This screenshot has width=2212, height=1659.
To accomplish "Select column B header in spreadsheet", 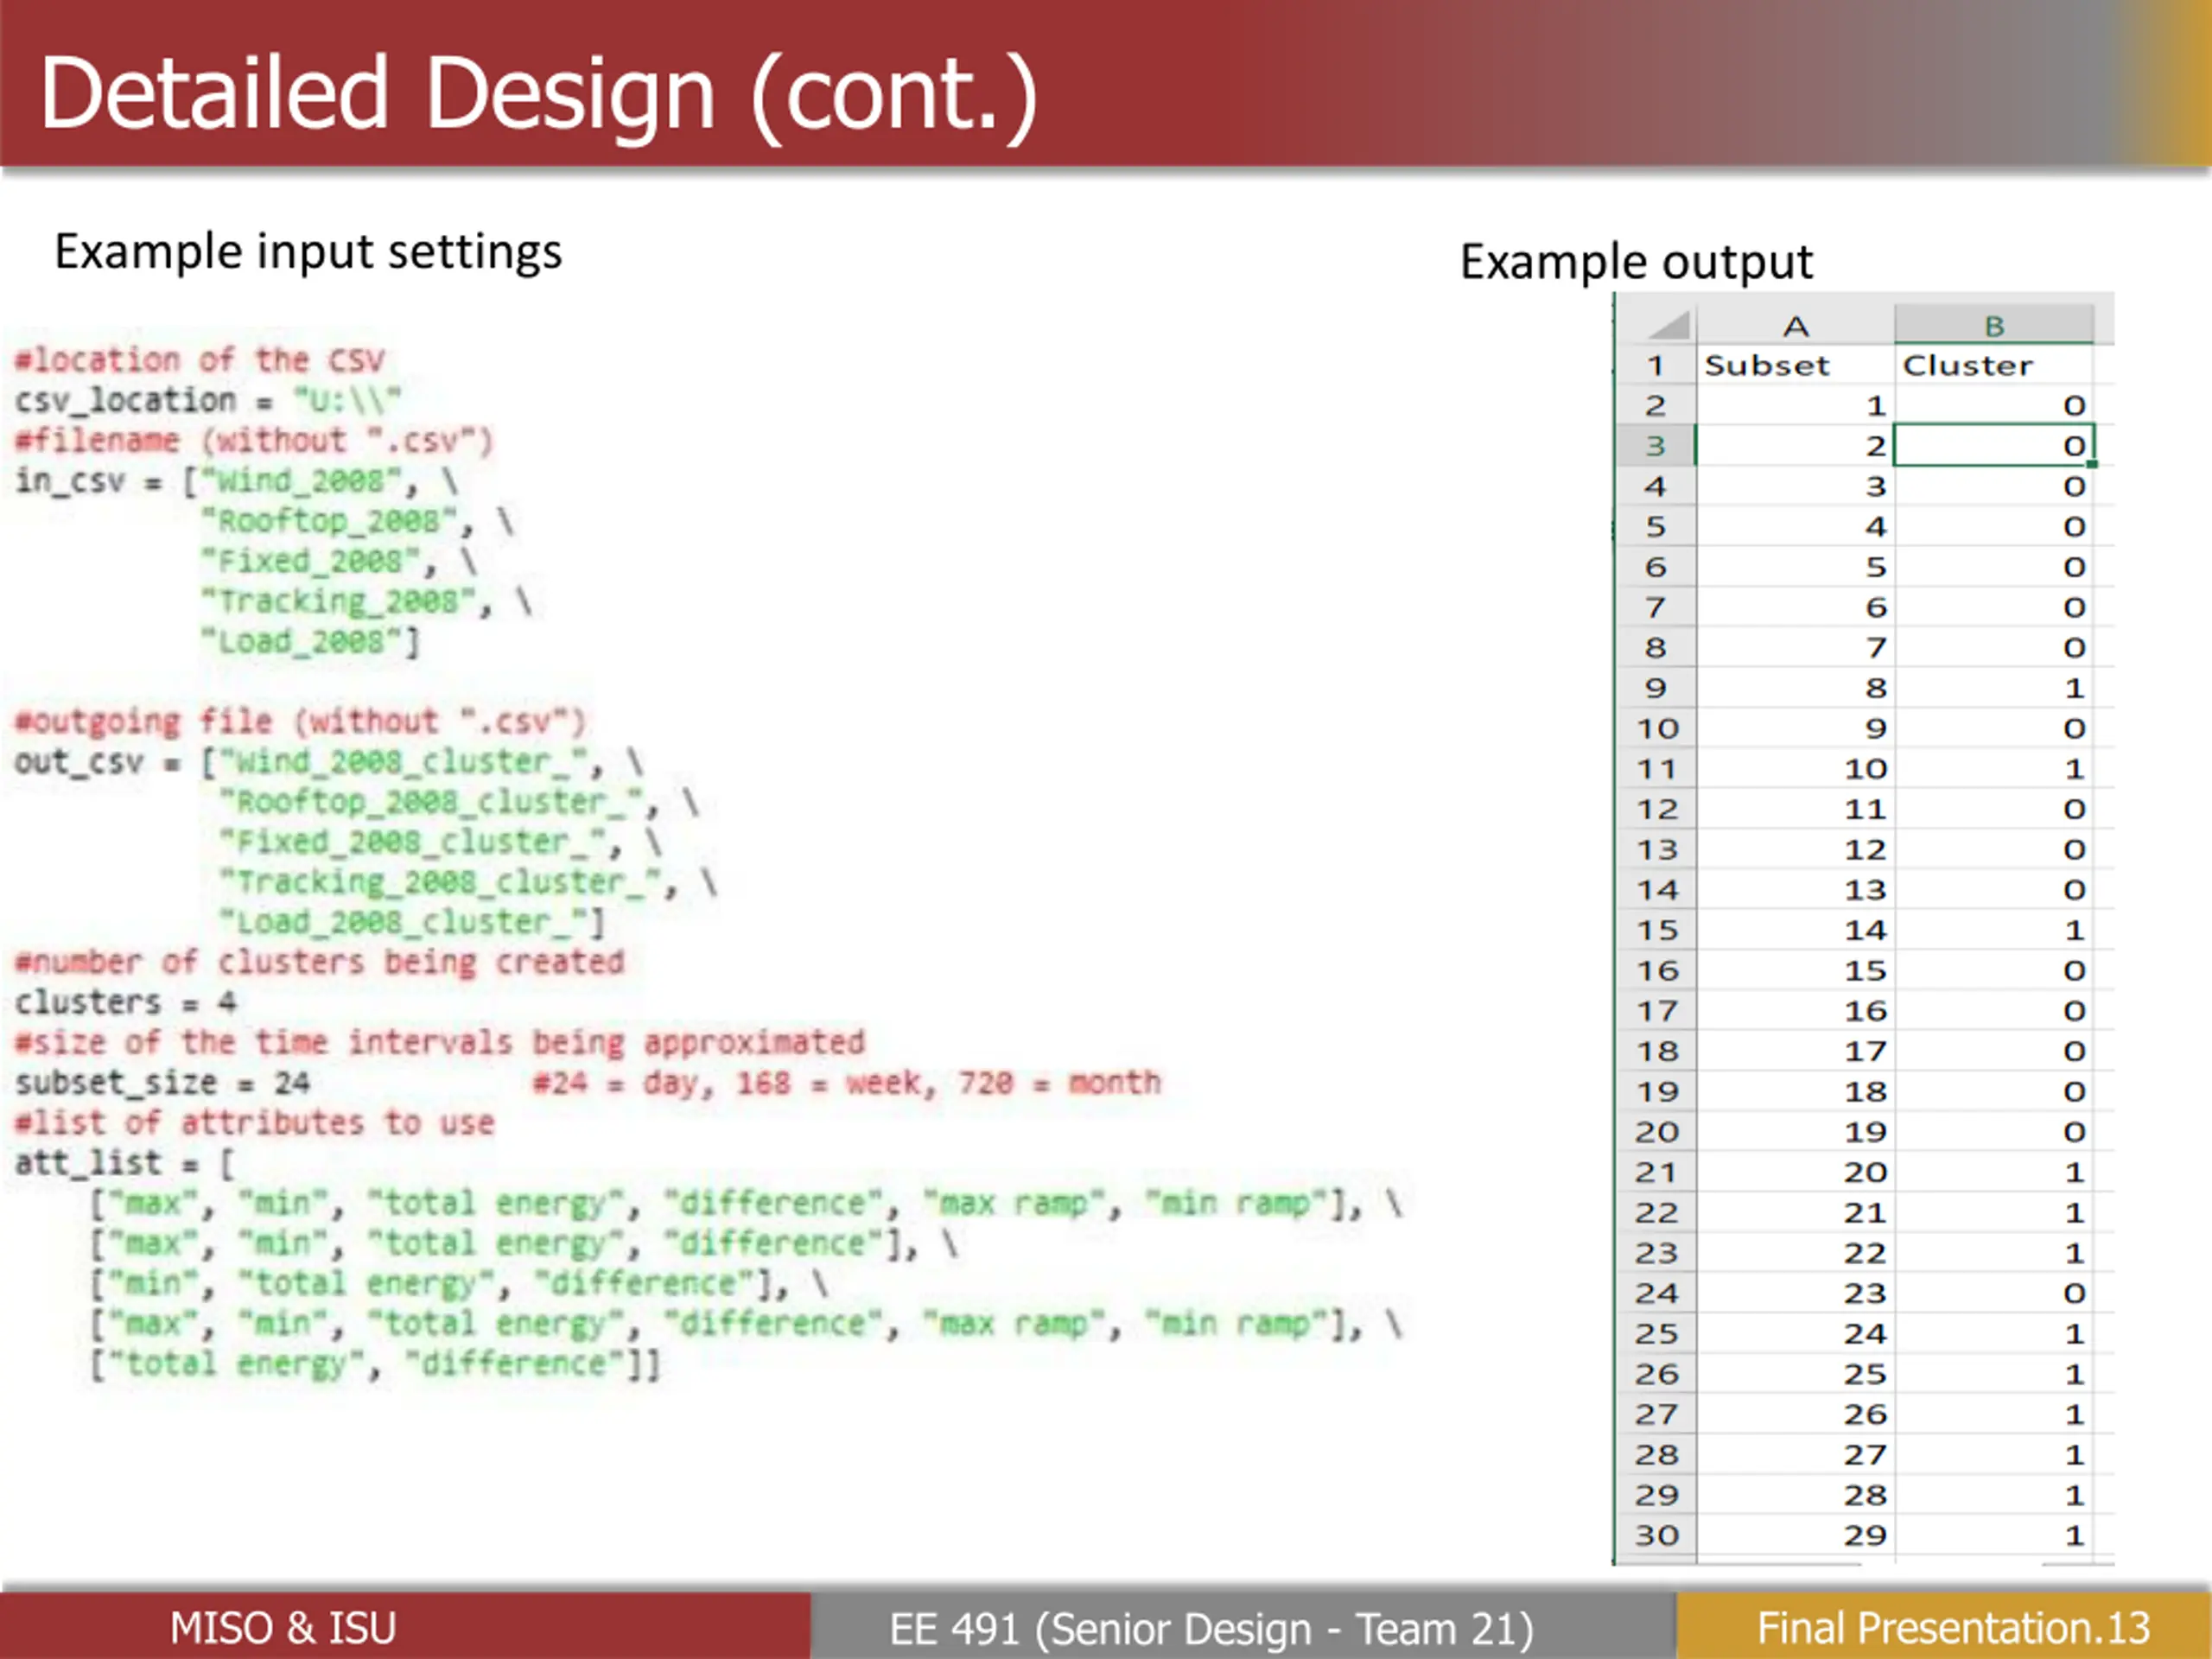I will tap(1994, 326).
